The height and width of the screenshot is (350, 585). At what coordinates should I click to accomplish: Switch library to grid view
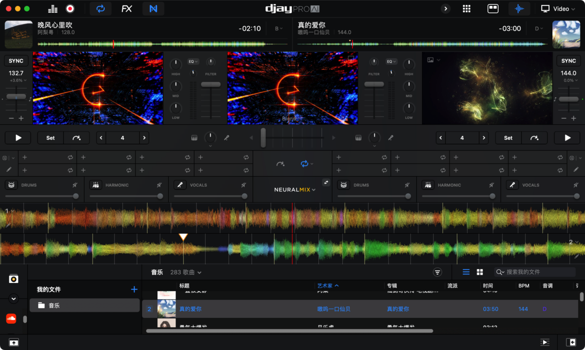(x=480, y=272)
